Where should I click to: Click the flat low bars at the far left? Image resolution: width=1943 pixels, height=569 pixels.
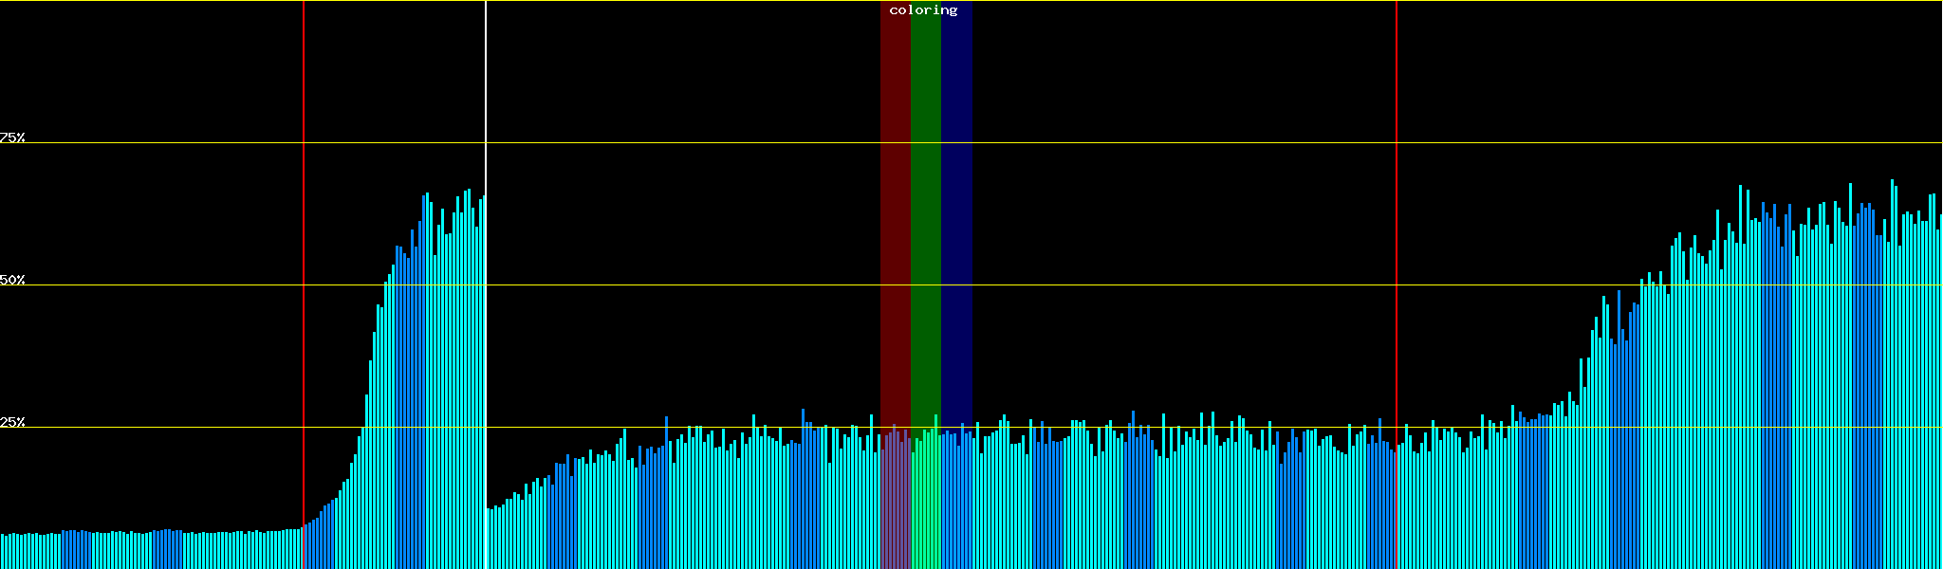[142, 551]
